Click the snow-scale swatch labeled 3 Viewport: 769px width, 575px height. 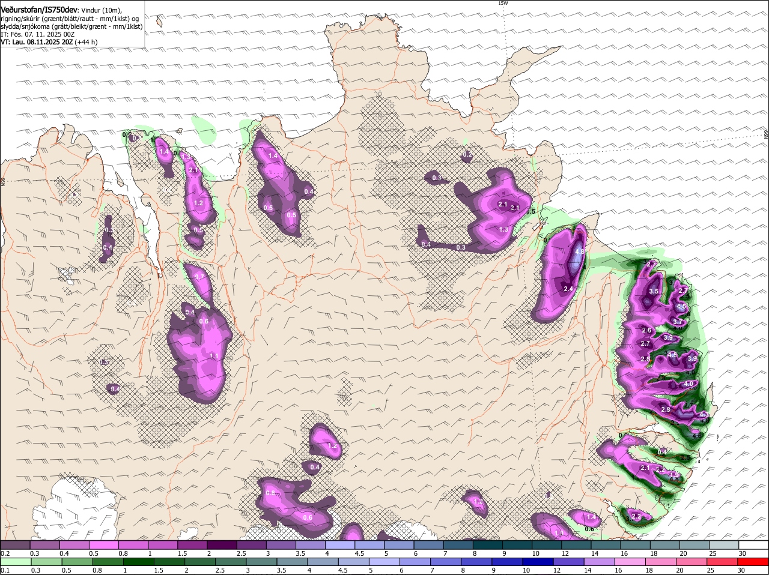pos(281,545)
